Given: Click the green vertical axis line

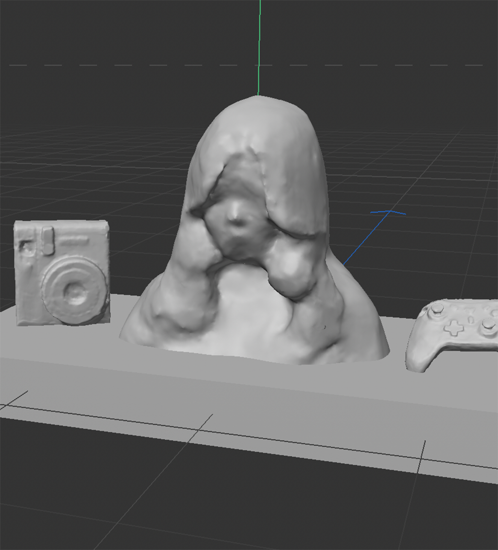Looking at the screenshot, I should point(258,50).
